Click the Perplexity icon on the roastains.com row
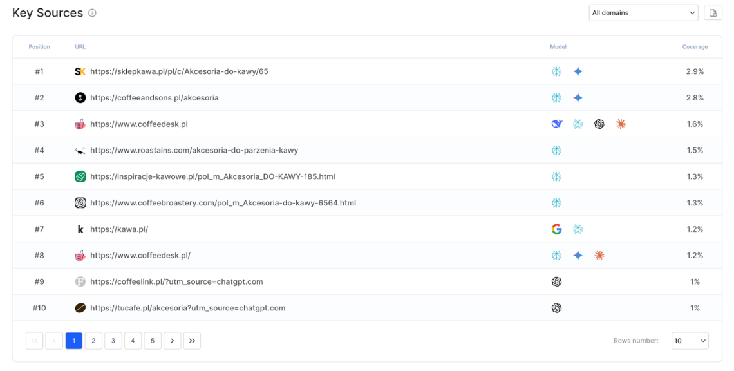This screenshot has height=371, width=734. [x=556, y=149]
